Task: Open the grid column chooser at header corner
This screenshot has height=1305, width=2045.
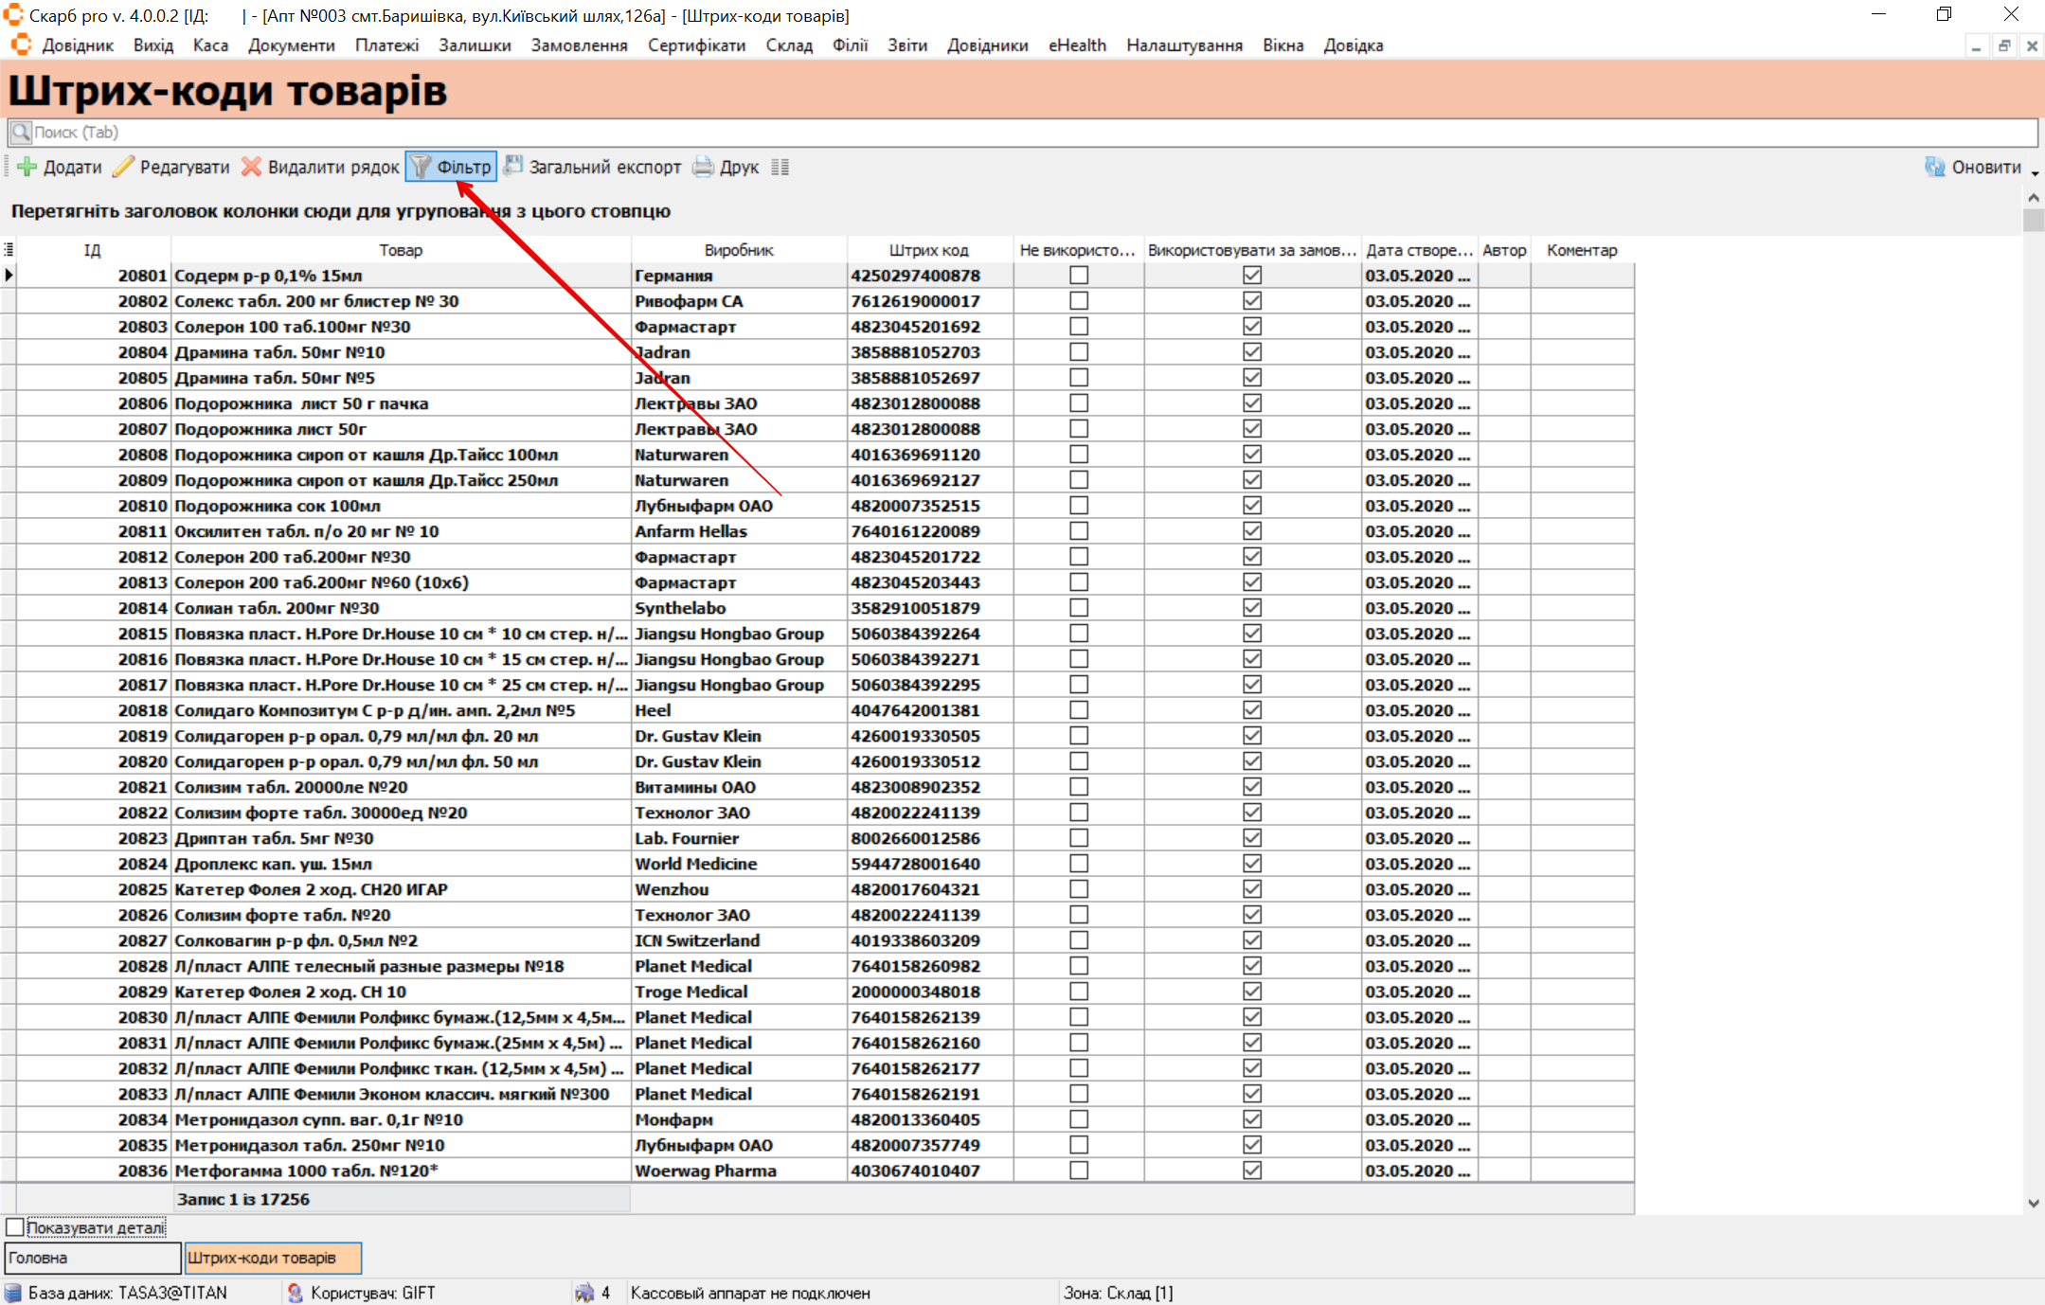Action: (9, 250)
